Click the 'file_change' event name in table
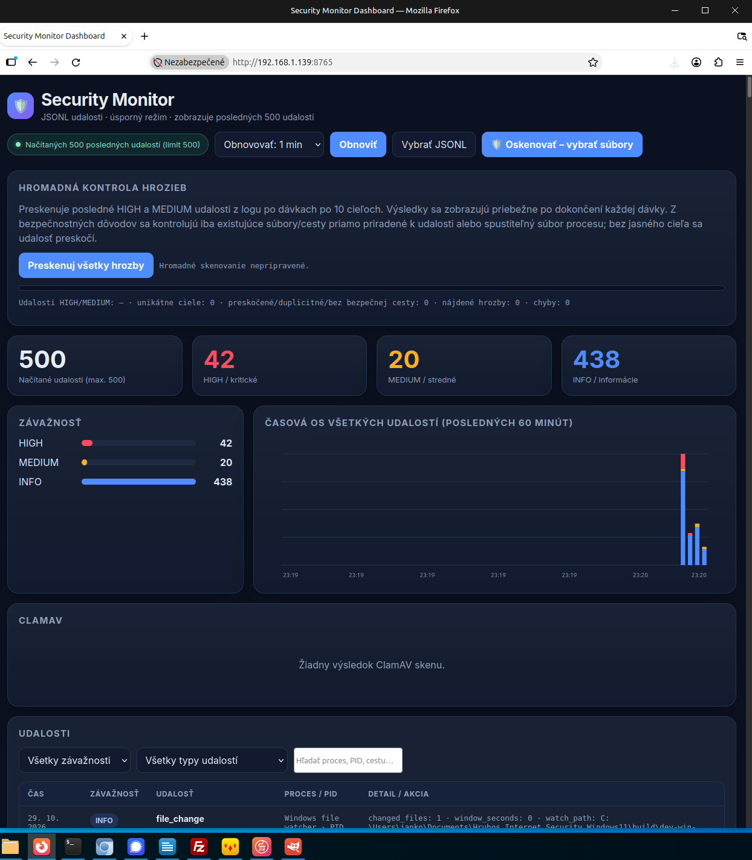The image size is (752, 860). [x=180, y=819]
